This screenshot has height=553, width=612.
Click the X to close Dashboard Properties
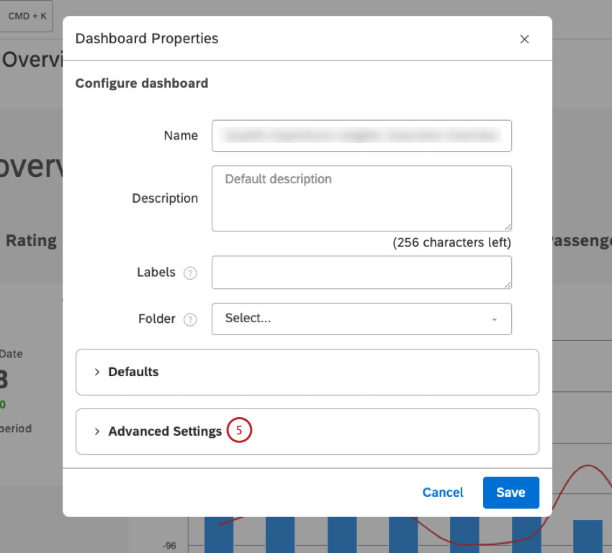tap(525, 39)
